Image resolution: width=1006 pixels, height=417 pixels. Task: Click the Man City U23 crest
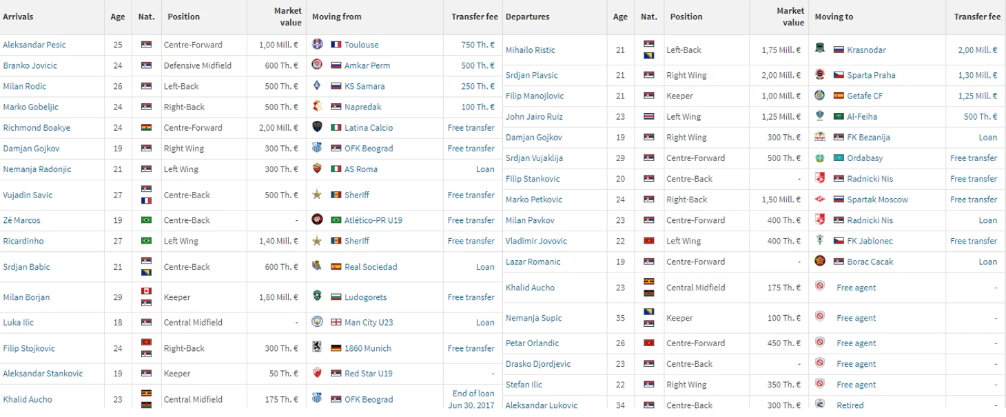point(317,322)
